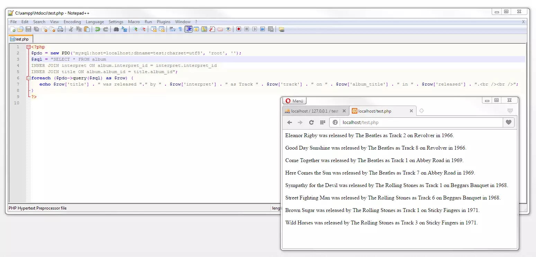Open Find with the binoculars icon
The width and height of the screenshot is (536, 257).
(116, 29)
